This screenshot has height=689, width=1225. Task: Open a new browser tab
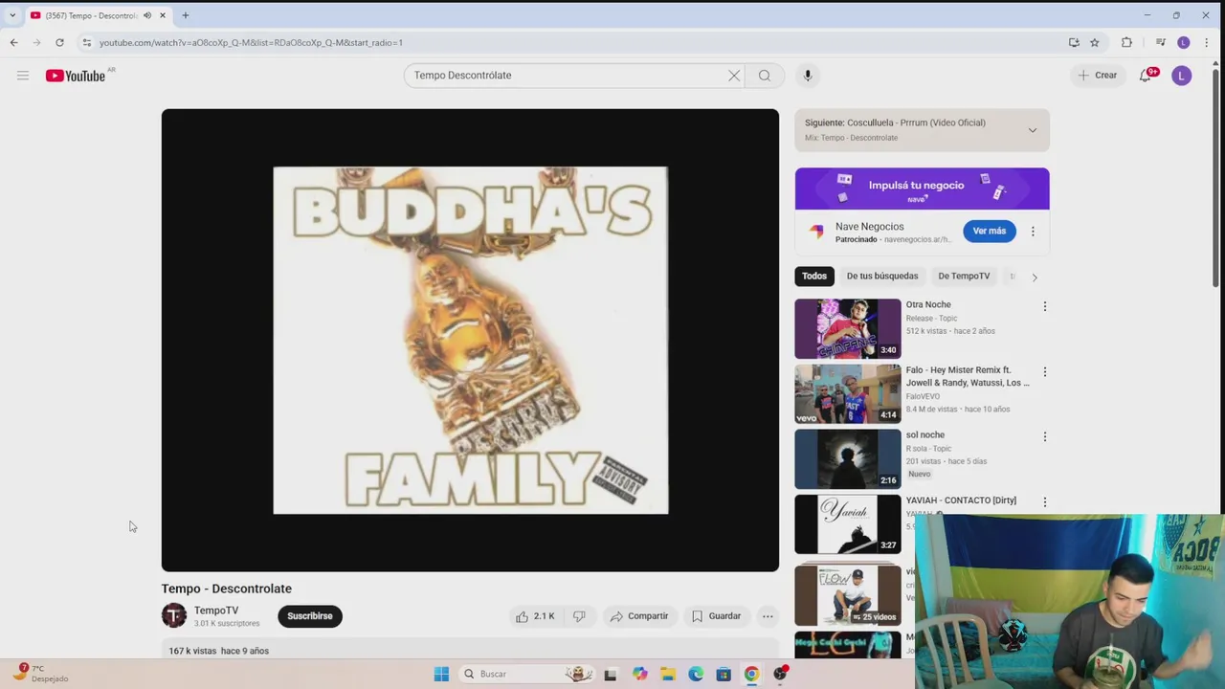(186, 15)
